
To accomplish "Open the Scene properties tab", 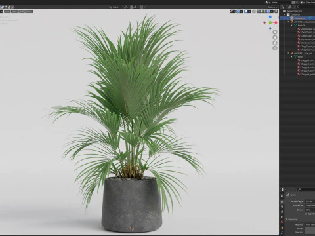I will pos(282,216).
